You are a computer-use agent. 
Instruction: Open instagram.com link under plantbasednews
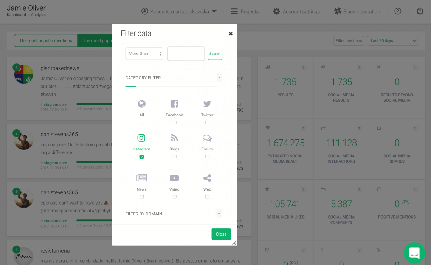pos(54,104)
